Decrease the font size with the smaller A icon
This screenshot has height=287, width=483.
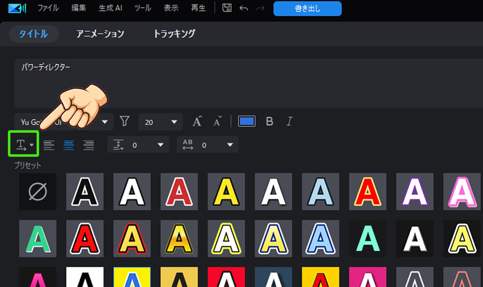point(217,121)
